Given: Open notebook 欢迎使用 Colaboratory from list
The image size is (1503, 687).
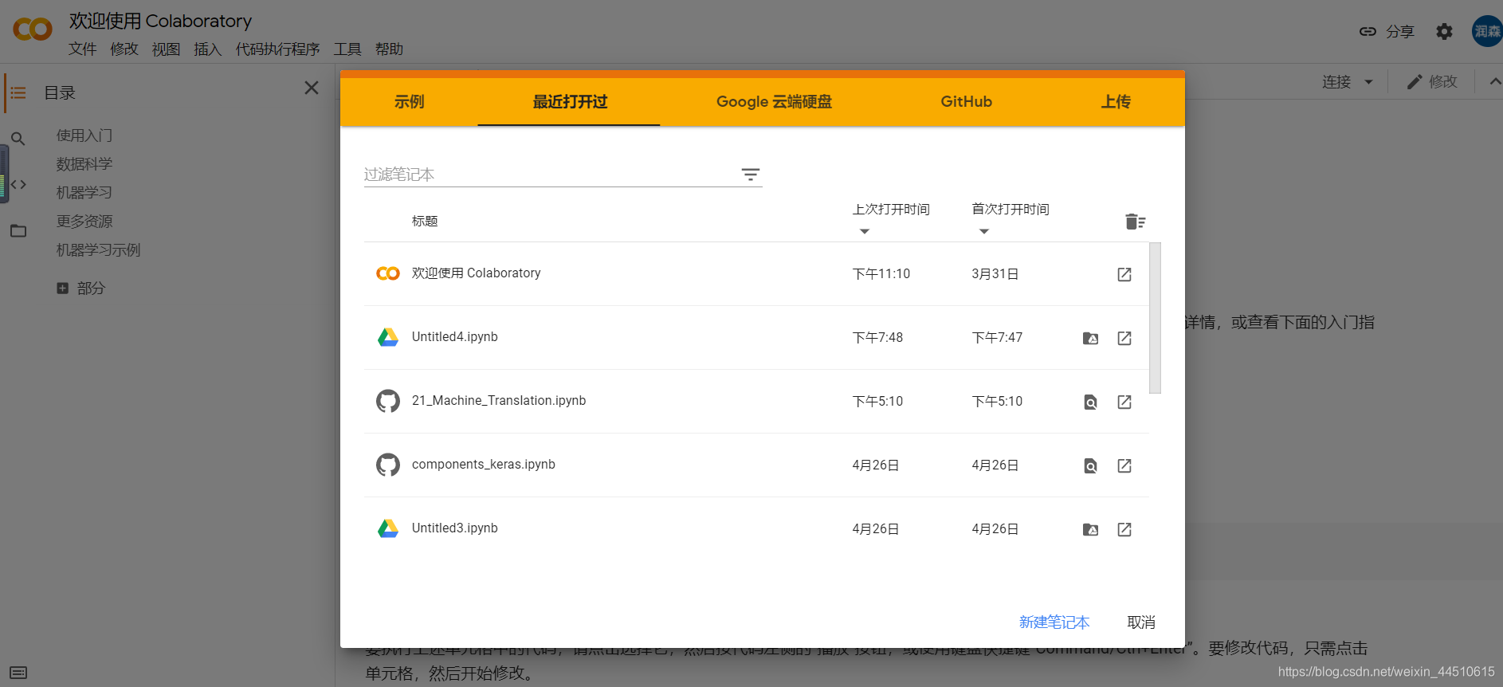Looking at the screenshot, I should pos(476,273).
